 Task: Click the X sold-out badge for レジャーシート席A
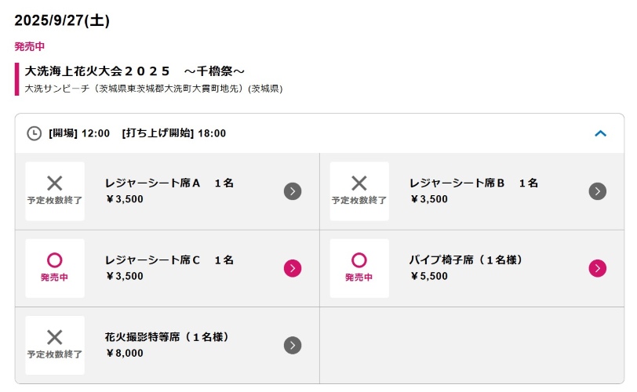pos(55,191)
